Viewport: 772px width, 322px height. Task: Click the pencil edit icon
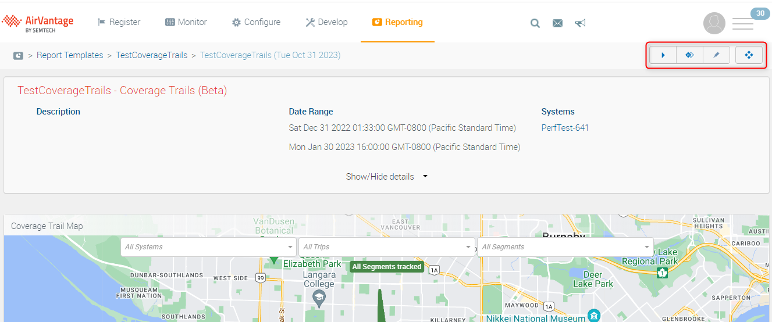716,55
